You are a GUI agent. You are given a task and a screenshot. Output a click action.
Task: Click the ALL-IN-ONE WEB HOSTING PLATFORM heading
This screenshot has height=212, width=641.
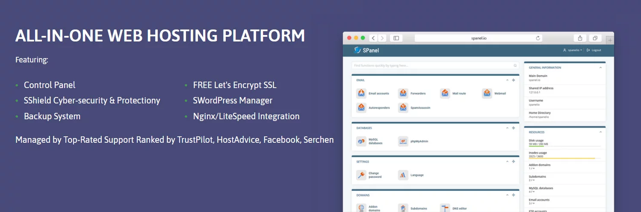(160, 36)
